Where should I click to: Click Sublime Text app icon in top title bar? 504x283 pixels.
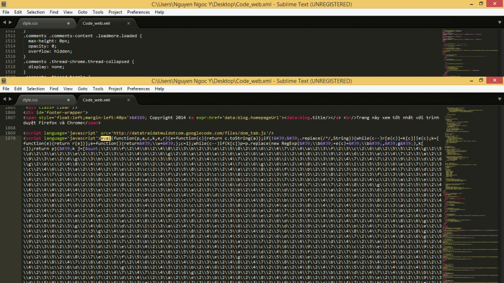pos(4,4)
